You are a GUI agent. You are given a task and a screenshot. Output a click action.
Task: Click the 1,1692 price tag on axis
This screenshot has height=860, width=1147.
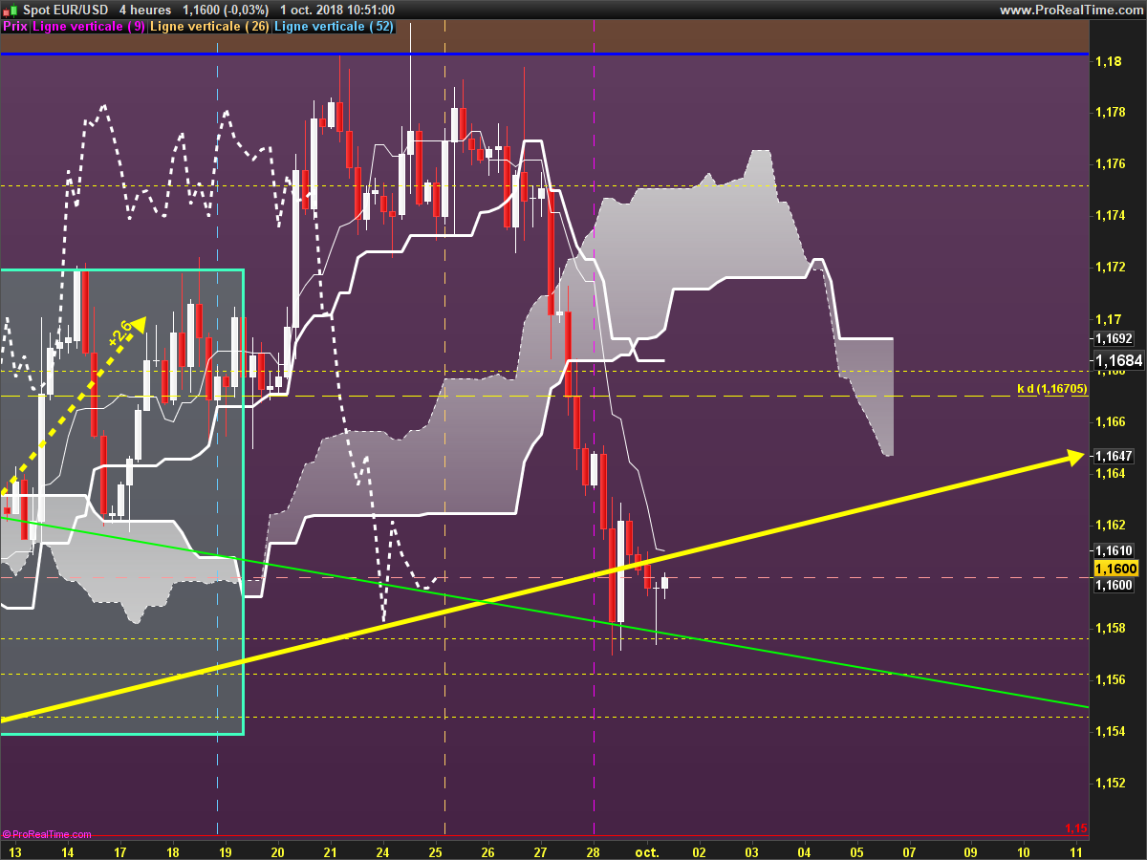(x=1114, y=338)
